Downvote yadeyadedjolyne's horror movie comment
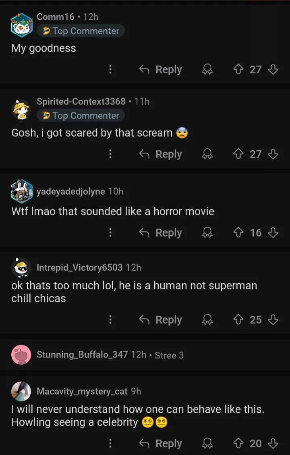290x455 pixels. click(273, 233)
